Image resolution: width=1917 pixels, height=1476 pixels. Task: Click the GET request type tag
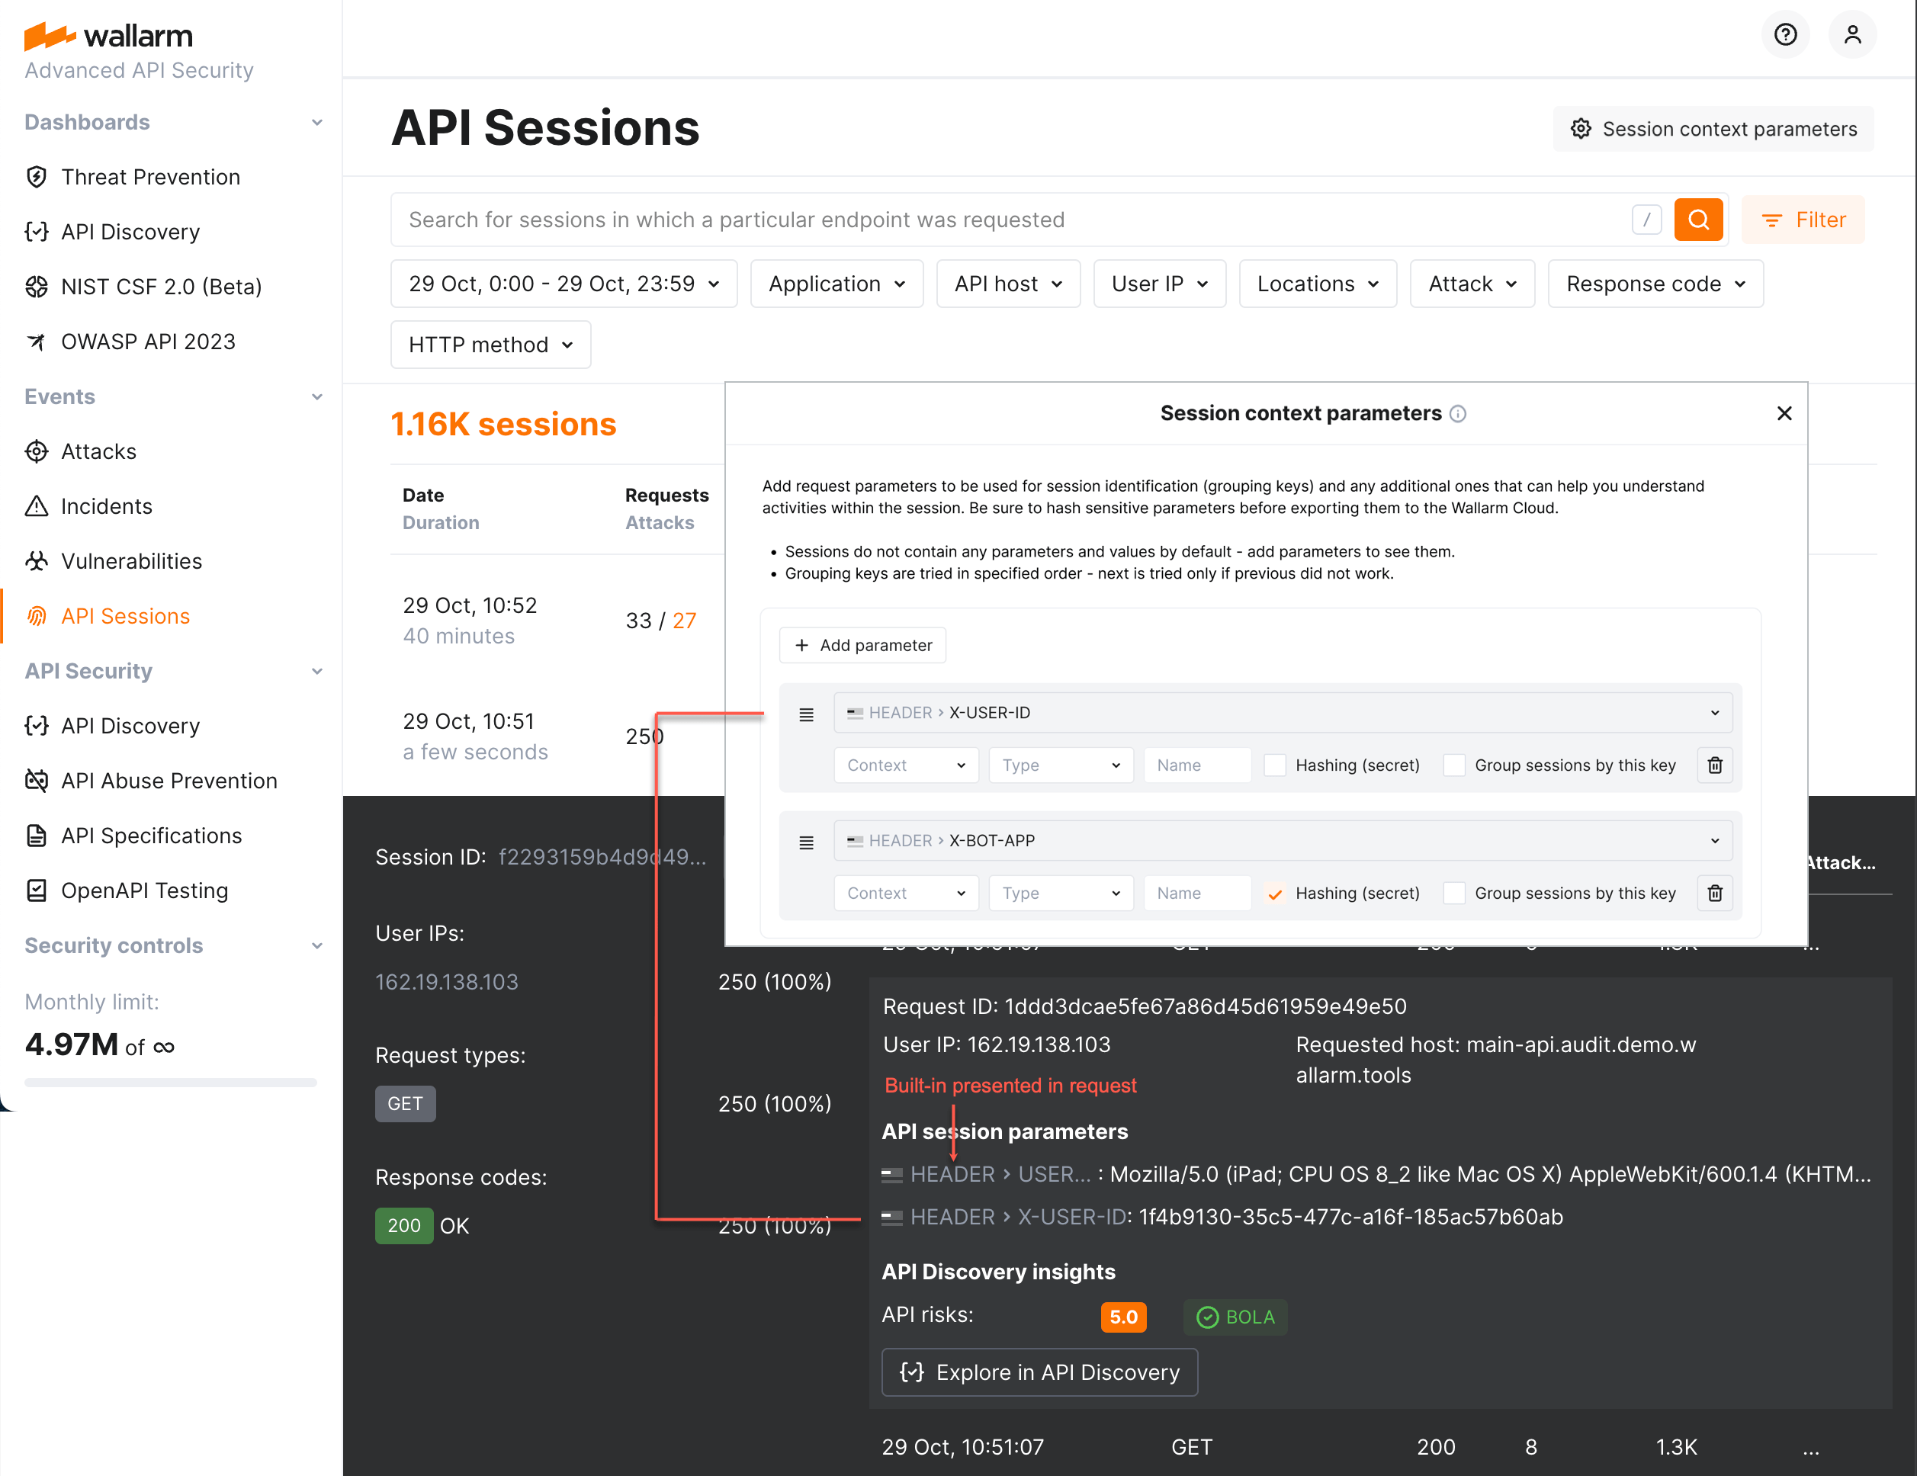[405, 1103]
